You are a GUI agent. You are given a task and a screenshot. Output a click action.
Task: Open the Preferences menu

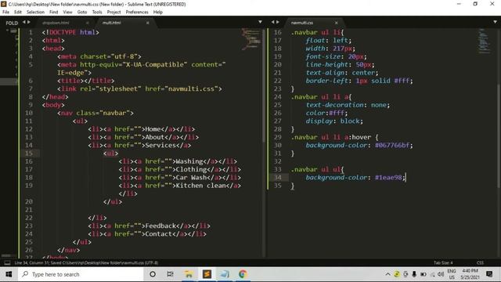[137, 13]
